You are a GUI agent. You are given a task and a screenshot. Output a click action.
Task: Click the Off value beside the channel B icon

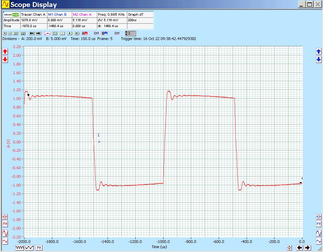coord(117,33)
